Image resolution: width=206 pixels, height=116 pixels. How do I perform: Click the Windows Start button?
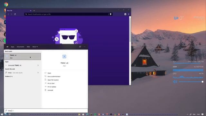tap(2, 114)
